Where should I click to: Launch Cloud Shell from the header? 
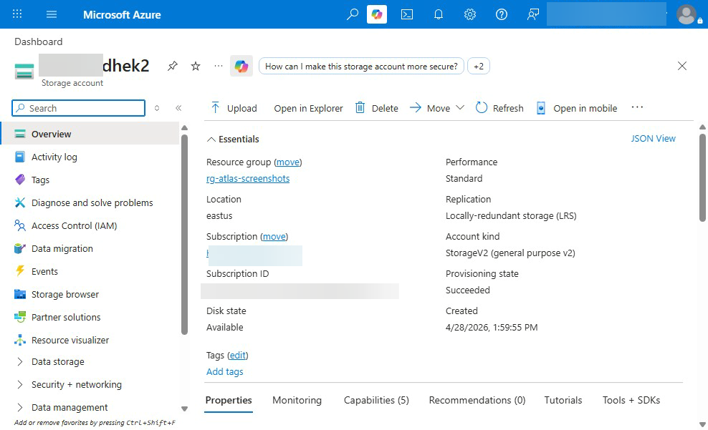point(407,14)
